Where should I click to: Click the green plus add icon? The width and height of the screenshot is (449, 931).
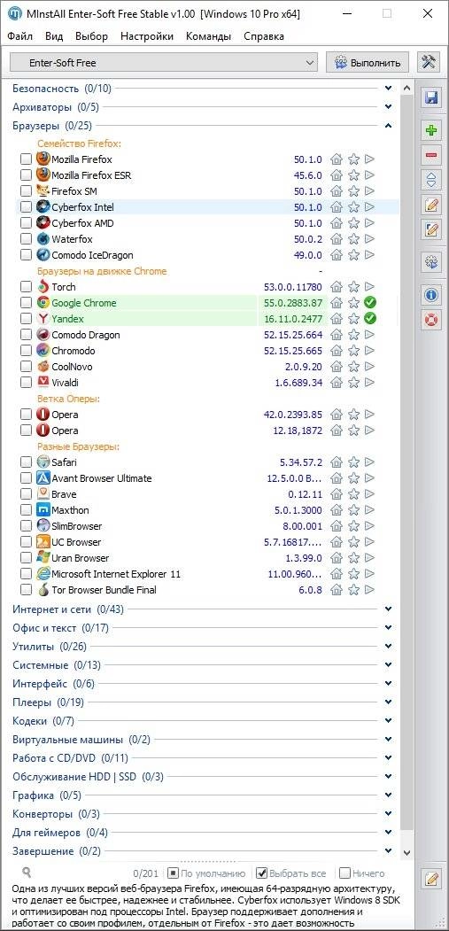coord(432,130)
